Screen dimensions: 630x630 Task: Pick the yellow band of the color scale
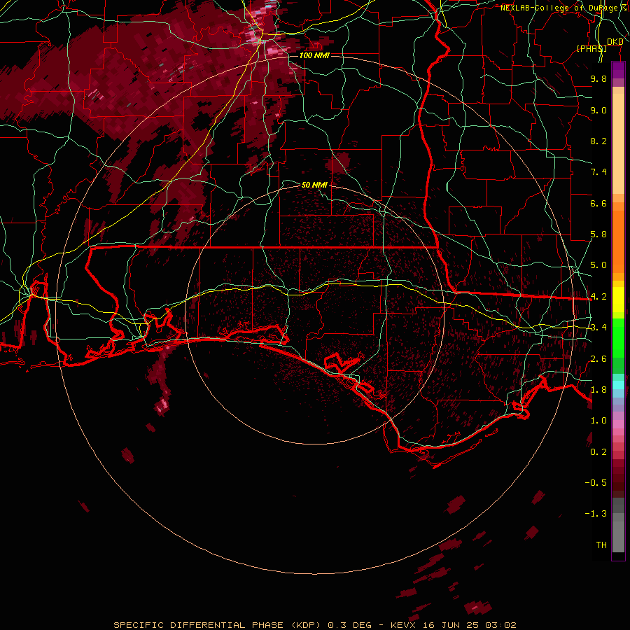[x=618, y=300]
